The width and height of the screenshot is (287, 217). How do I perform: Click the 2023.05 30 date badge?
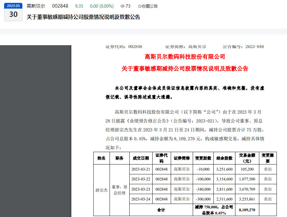point(13,12)
